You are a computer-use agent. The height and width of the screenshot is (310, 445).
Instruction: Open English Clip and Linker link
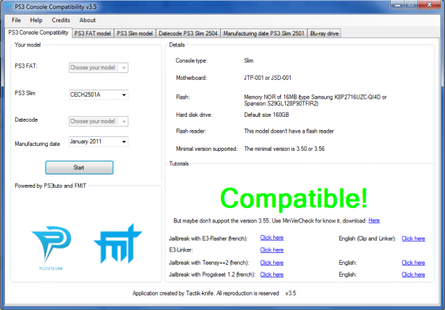(x=413, y=238)
